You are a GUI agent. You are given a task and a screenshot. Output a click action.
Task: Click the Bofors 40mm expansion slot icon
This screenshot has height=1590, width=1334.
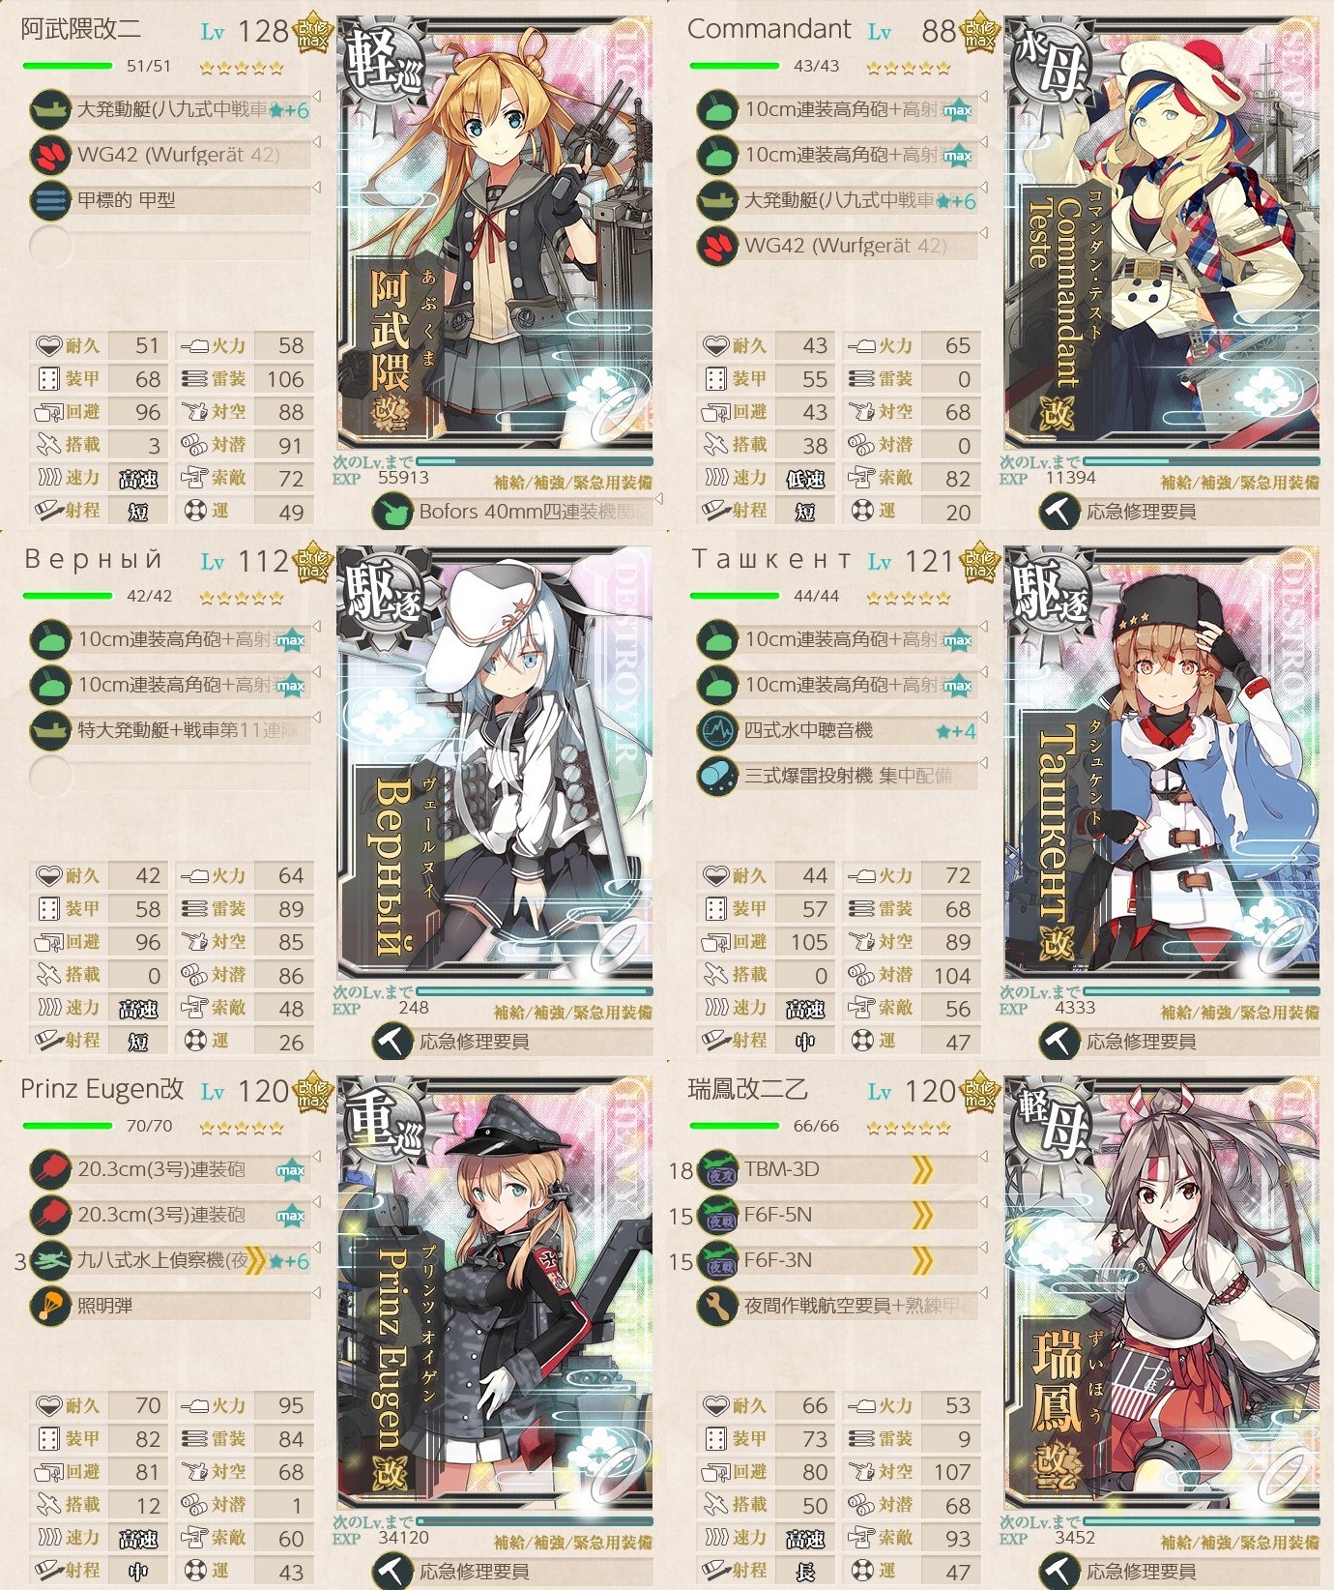pos(392,511)
